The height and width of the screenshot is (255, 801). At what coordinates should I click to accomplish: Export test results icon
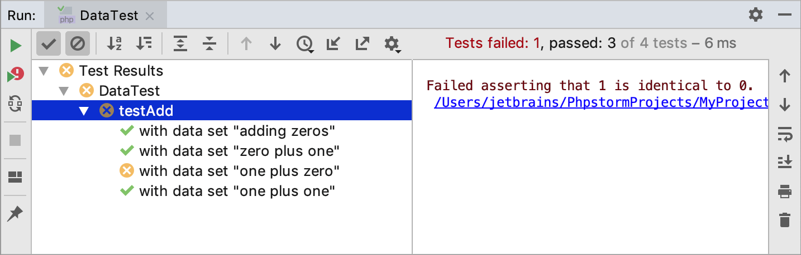coord(363,43)
